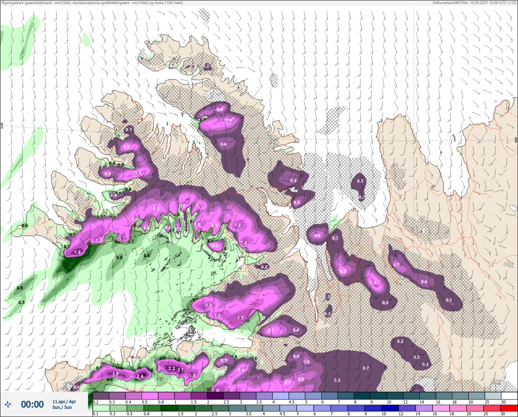Click the '11.apr./ Apr Sun./ Sun' date label

(64, 404)
